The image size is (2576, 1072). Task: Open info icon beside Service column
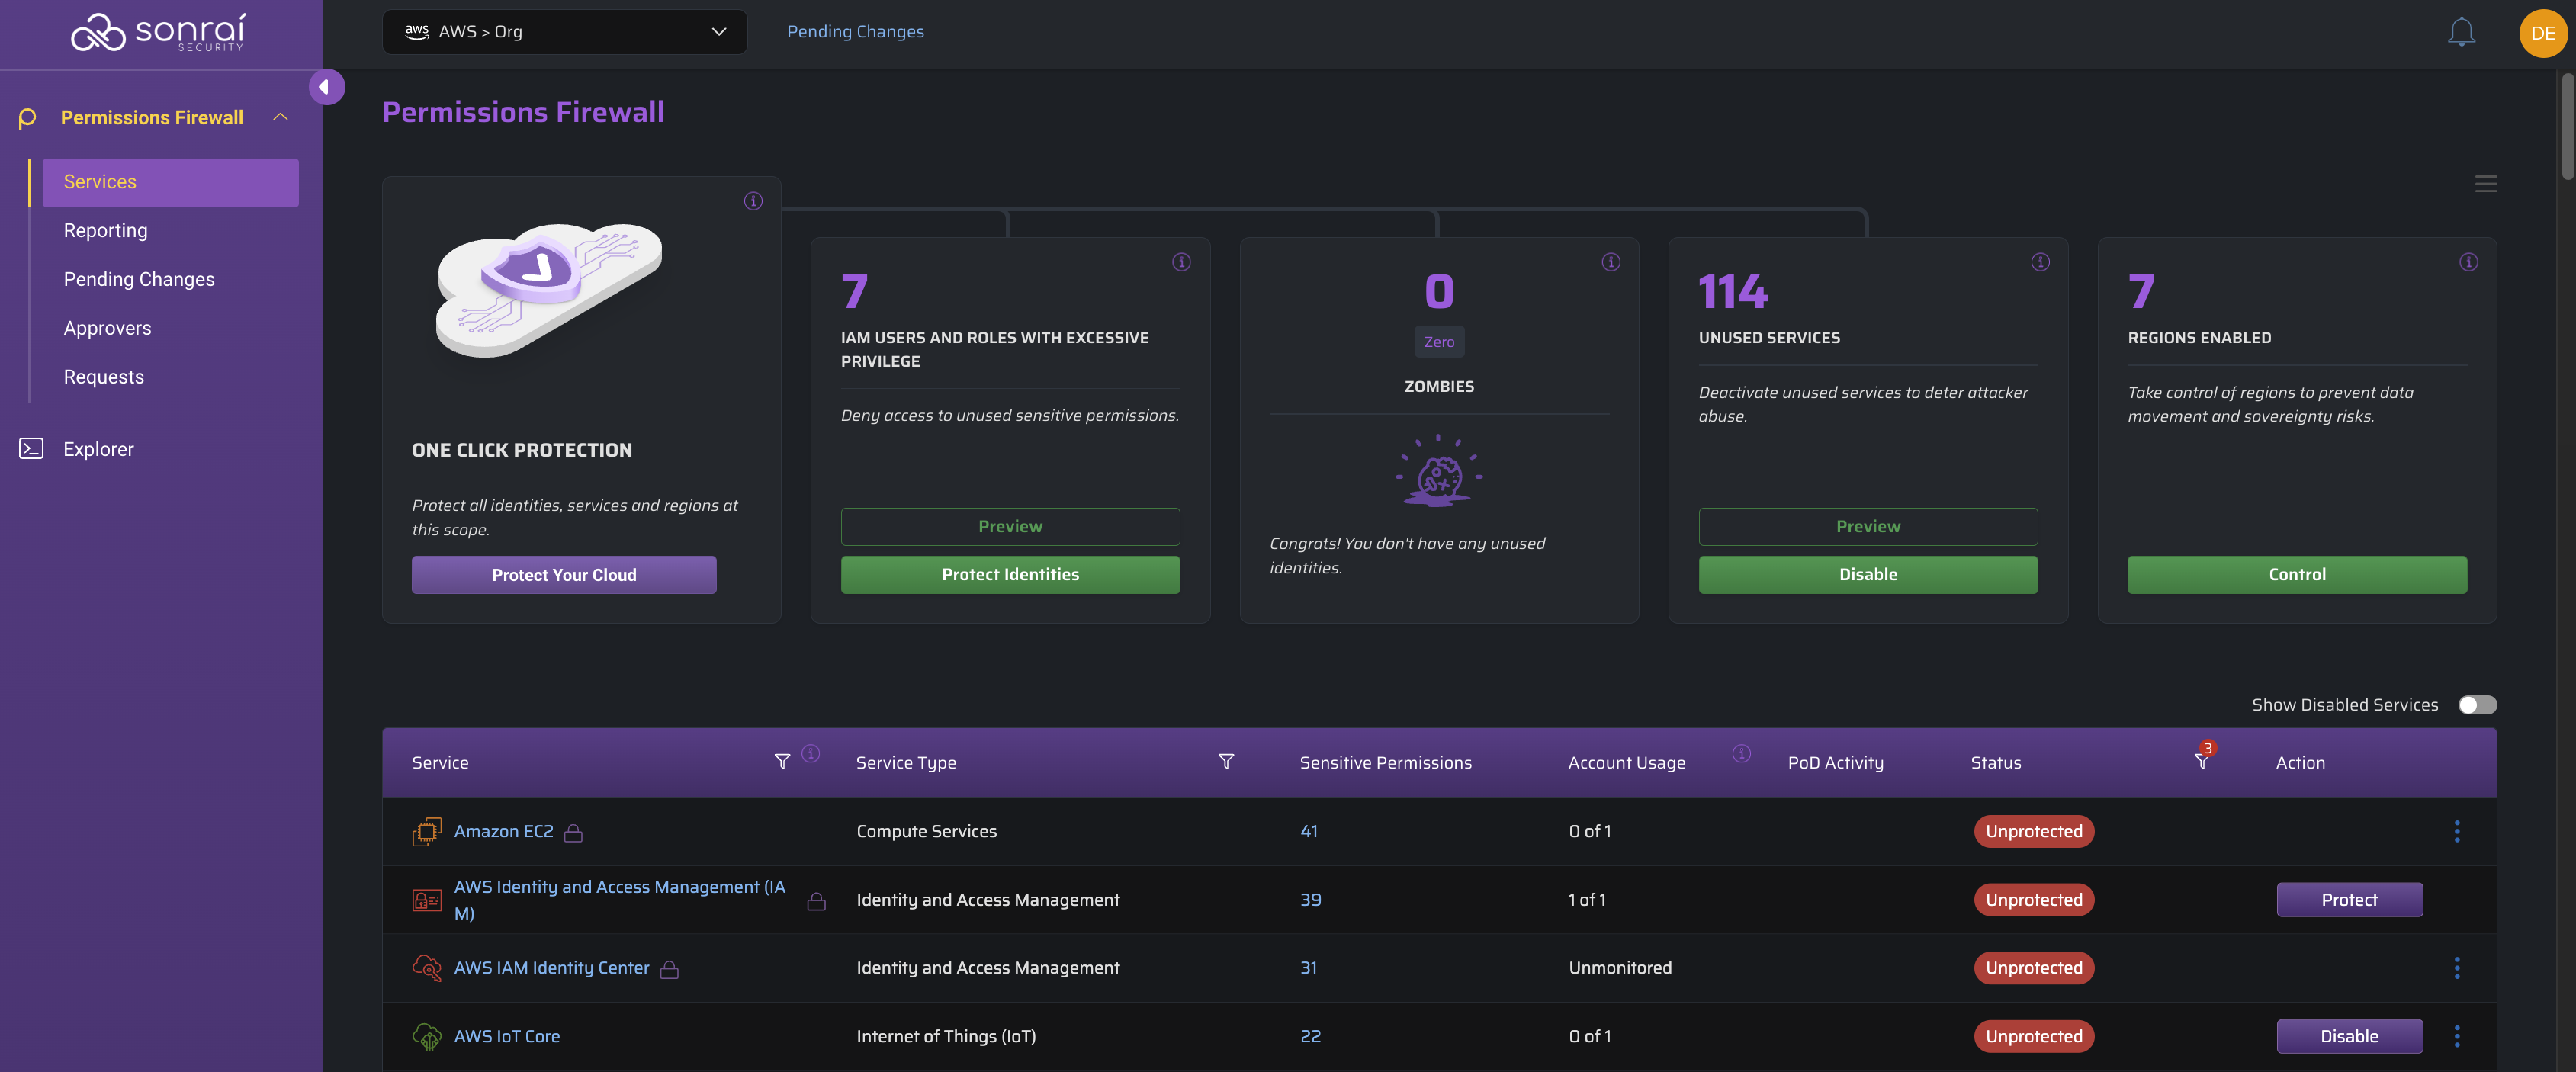[811, 754]
